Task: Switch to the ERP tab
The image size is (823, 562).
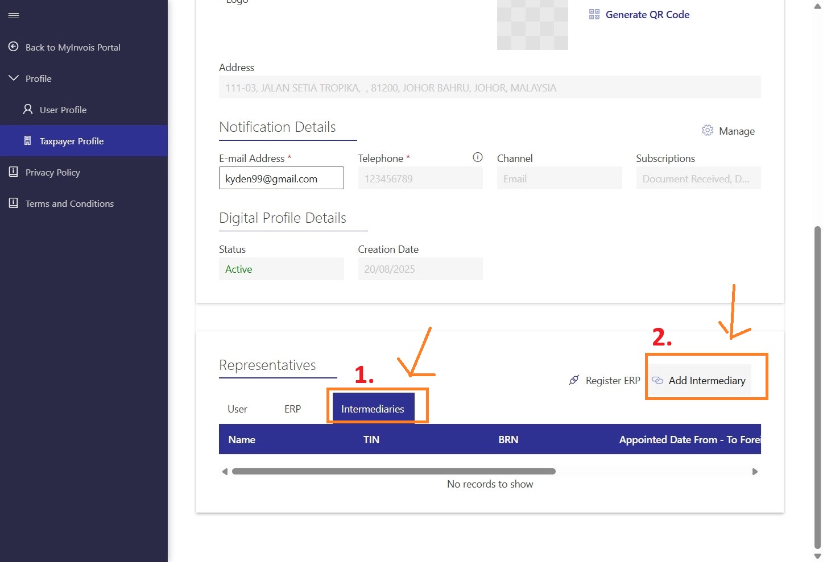Action: [x=292, y=409]
